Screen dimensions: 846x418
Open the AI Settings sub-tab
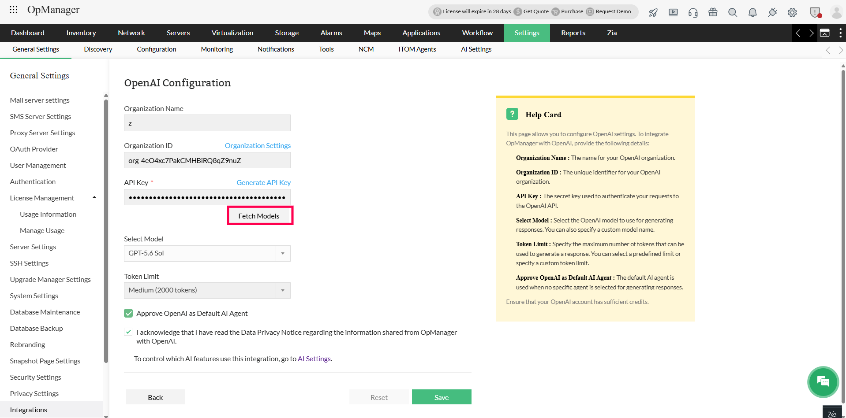[476, 49]
